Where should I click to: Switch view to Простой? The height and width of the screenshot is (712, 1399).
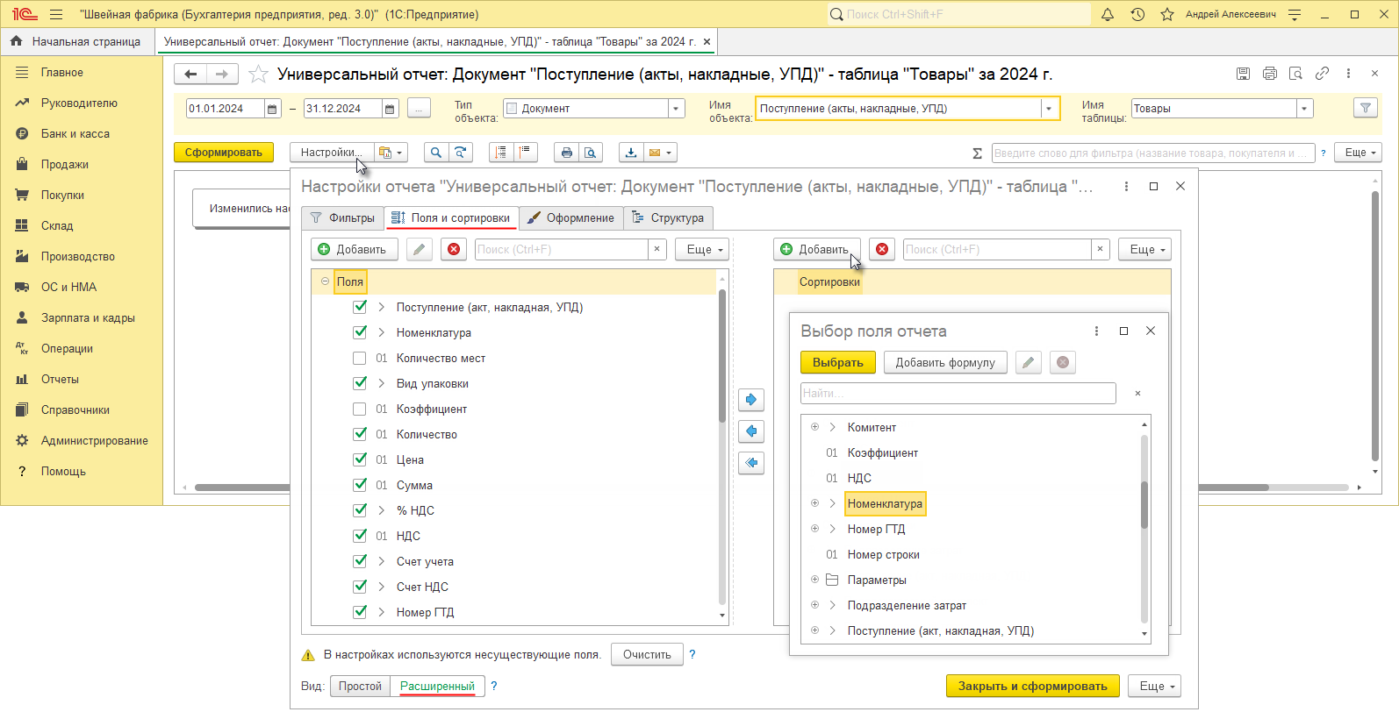pyautogui.click(x=360, y=687)
